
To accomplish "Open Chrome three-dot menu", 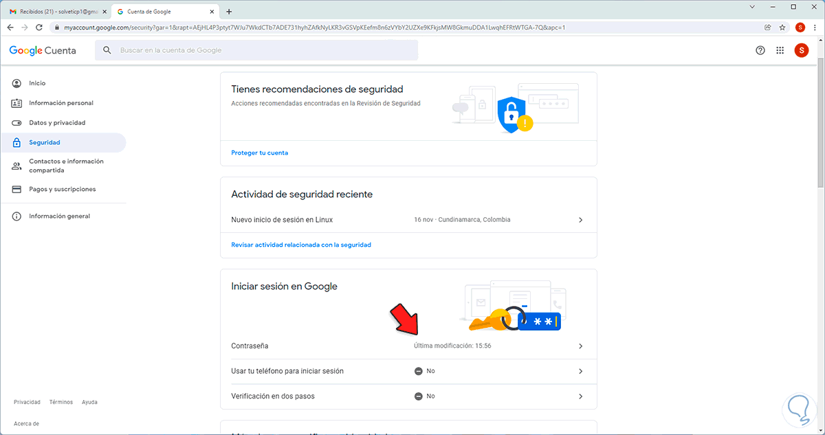I will pos(815,27).
